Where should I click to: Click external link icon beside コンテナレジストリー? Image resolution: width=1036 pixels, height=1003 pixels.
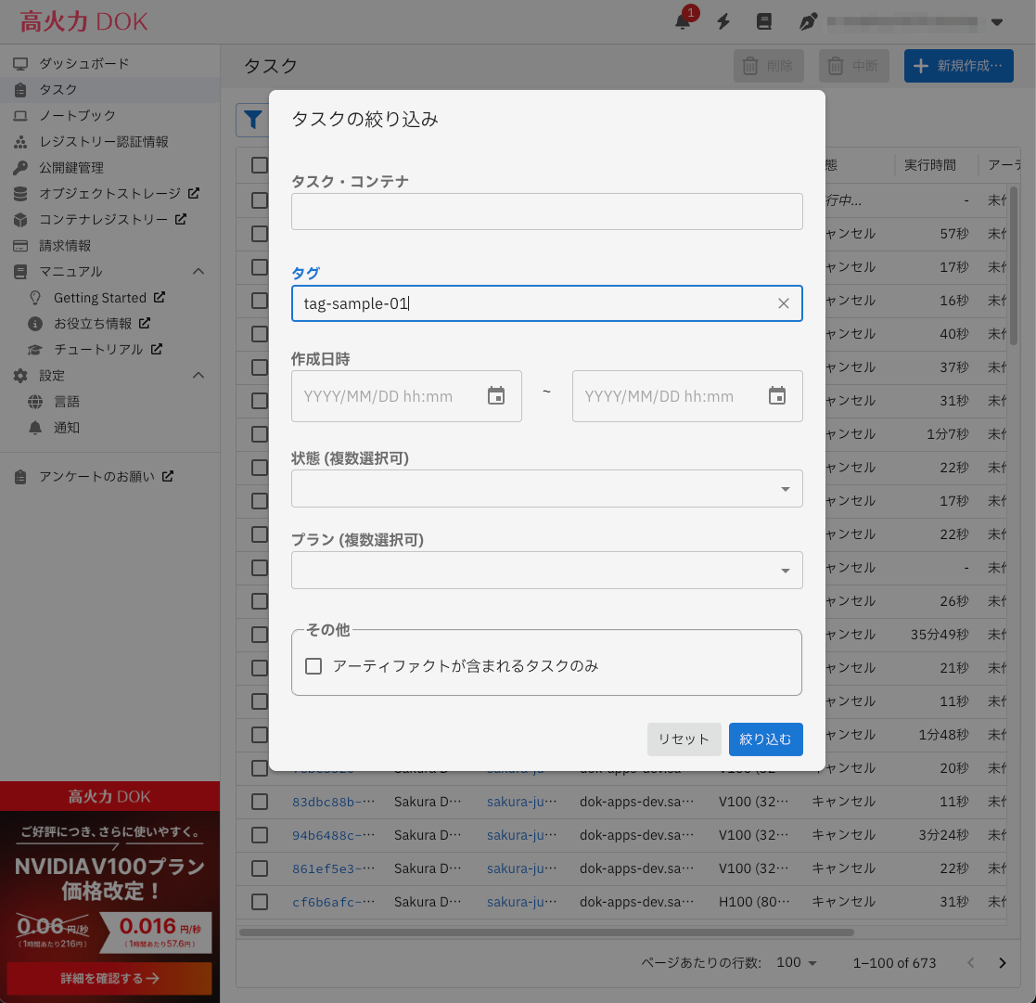click(180, 219)
